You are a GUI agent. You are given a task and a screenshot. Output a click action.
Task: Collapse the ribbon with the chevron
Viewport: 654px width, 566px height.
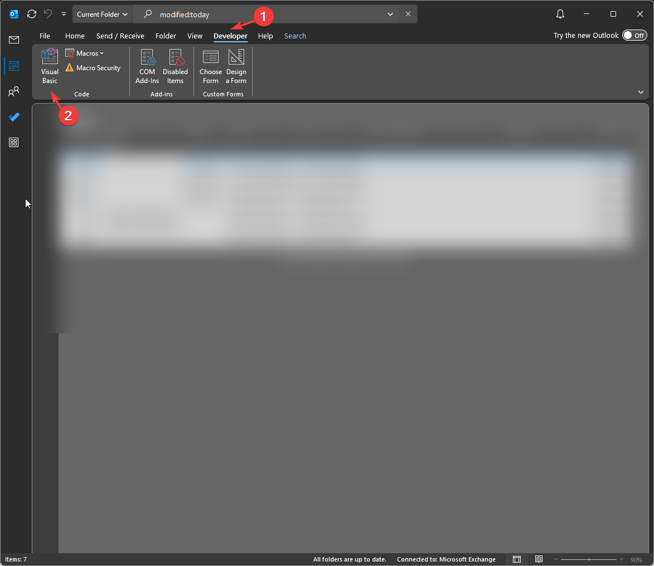click(x=641, y=92)
